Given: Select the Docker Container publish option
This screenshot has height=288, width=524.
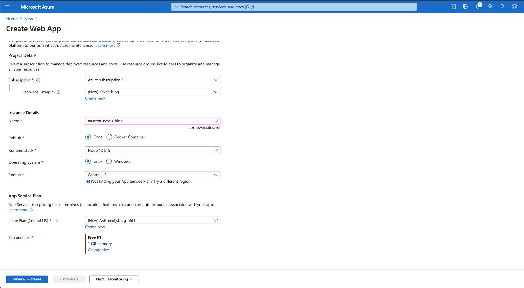Looking at the screenshot, I should pyautogui.click(x=109, y=137).
